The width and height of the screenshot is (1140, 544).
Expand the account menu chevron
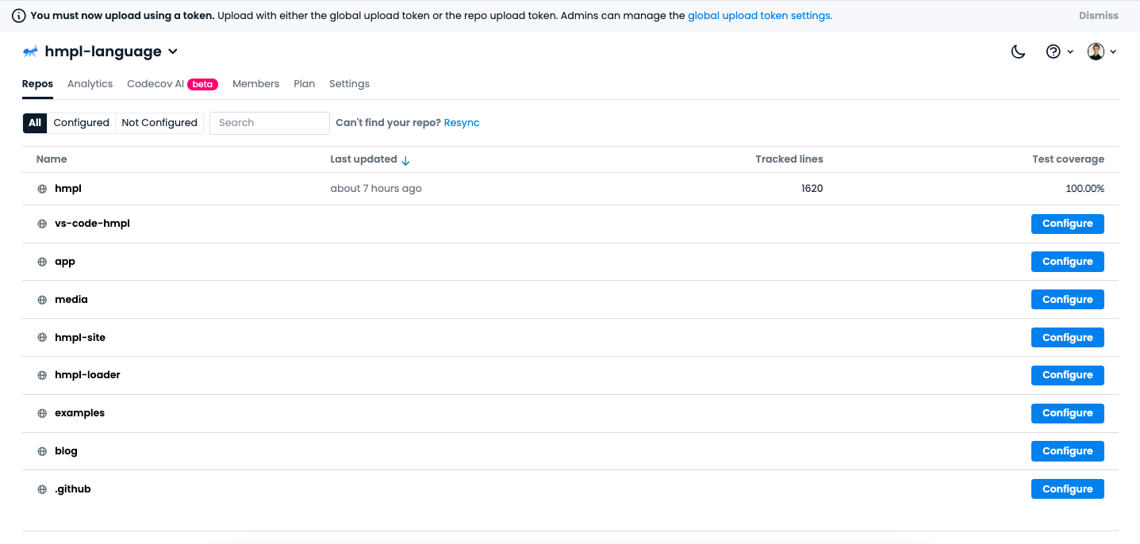(1113, 52)
